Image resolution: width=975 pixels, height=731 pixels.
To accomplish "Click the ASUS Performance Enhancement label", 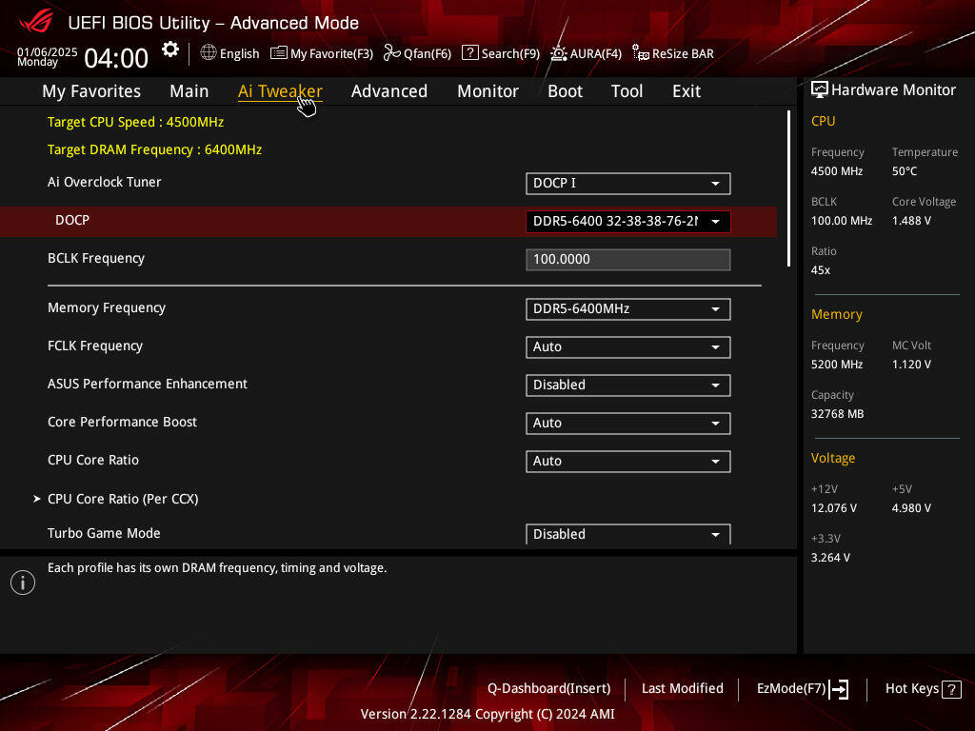I will [148, 384].
